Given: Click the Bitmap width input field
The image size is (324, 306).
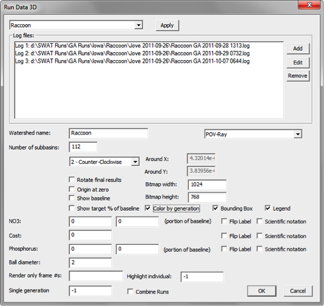Looking at the screenshot, I should (x=207, y=184).
